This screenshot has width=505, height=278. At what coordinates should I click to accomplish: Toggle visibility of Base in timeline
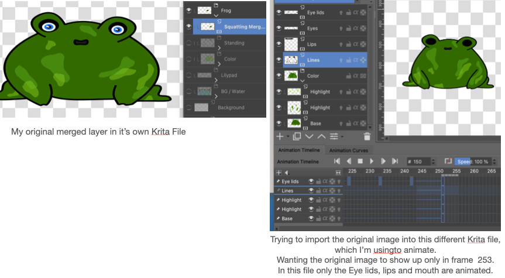(312, 218)
